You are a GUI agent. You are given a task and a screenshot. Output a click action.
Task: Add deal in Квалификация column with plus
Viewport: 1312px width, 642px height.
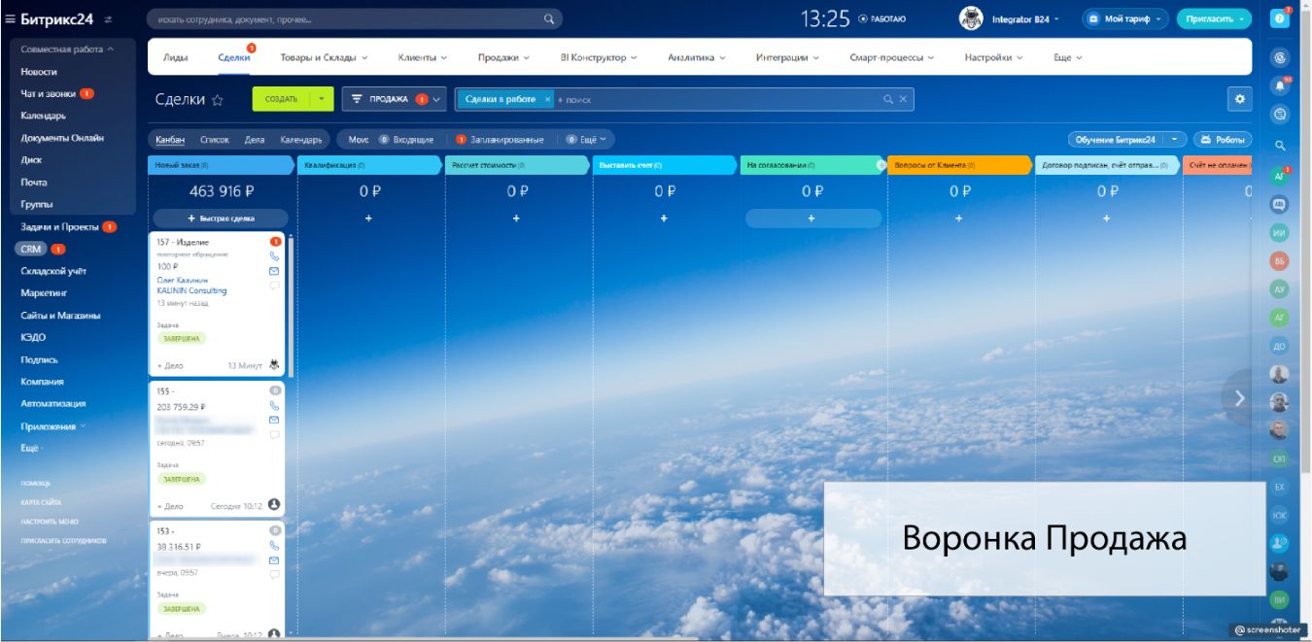(368, 219)
